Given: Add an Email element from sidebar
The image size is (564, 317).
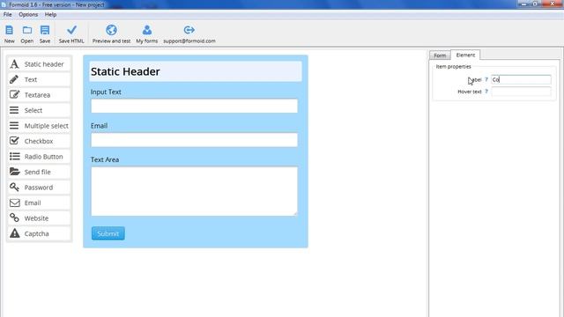Looking at the screenshot, I should pos(39,203).
